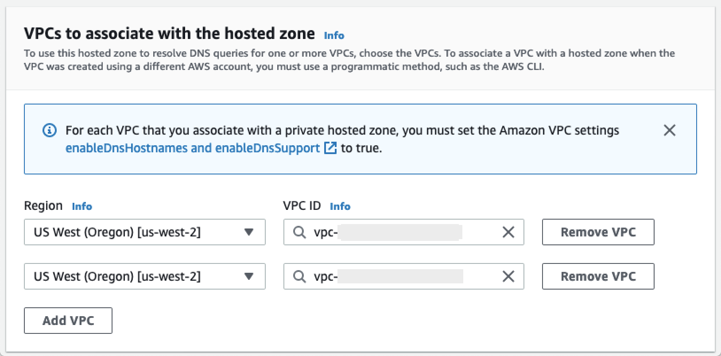Clear the first VPC ID field

(x=508, y=232)
